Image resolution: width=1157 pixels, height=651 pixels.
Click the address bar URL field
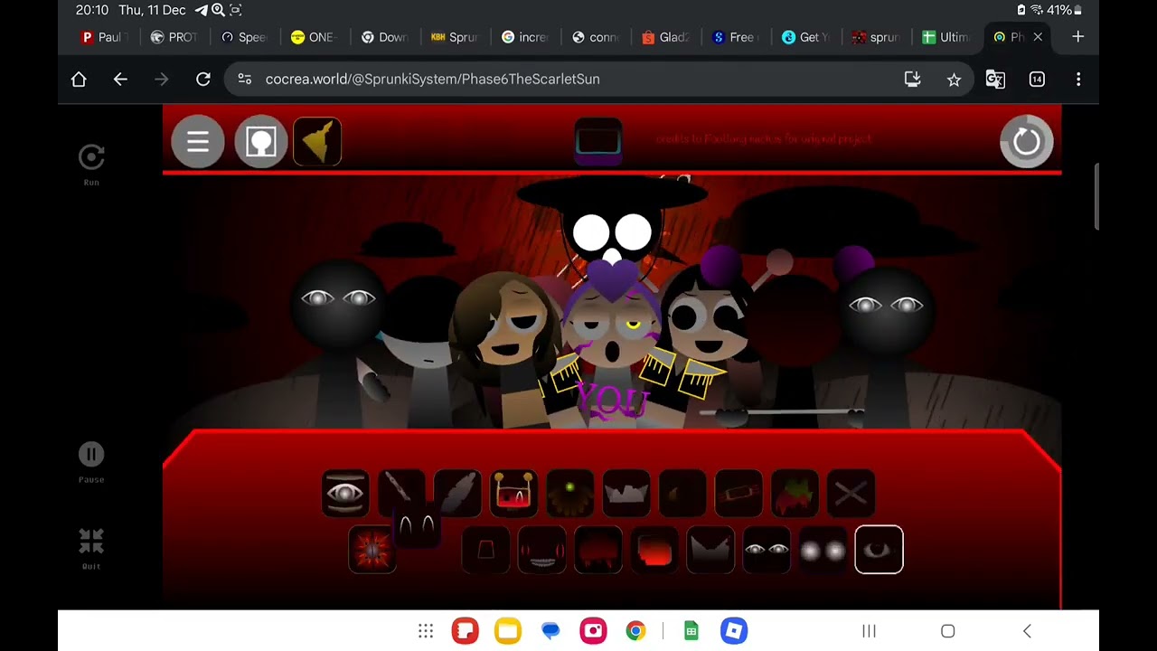point(599,80)
